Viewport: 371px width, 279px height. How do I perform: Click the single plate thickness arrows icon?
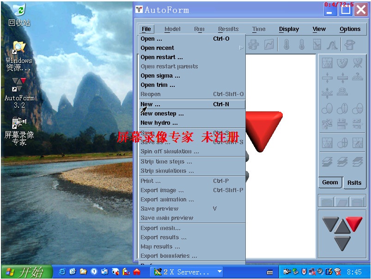327,77
